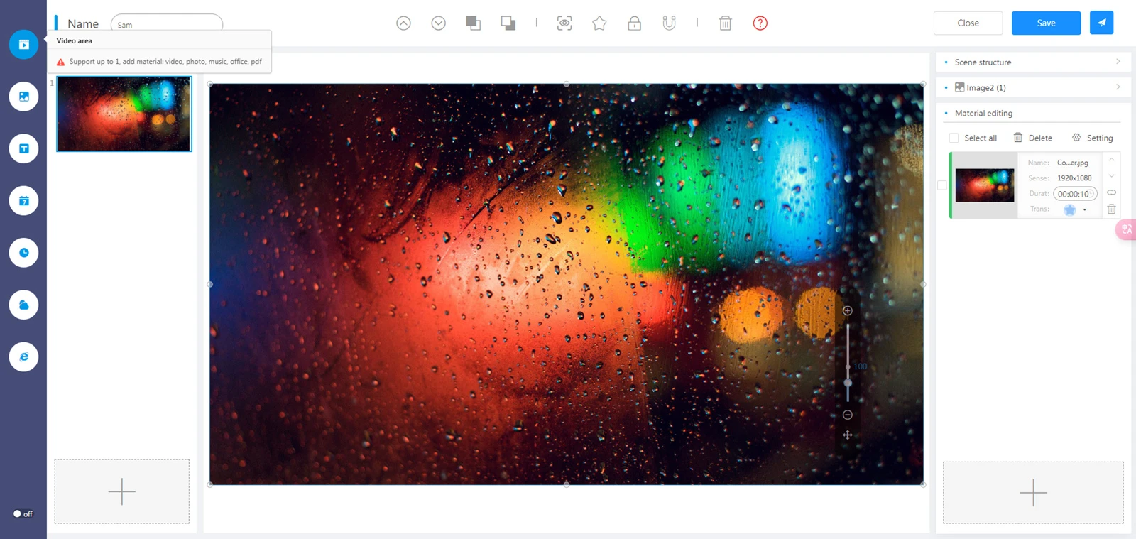The width and height of the screenshot is (1136, 539).
Task: Toggle the off switch at bottom left
Action: (22, 513)
